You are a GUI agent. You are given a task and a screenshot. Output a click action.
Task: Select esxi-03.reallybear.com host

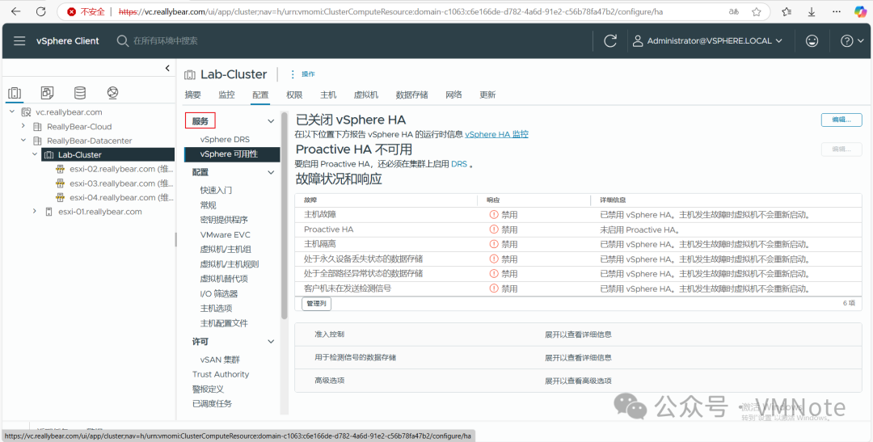(x=114, y=183)
